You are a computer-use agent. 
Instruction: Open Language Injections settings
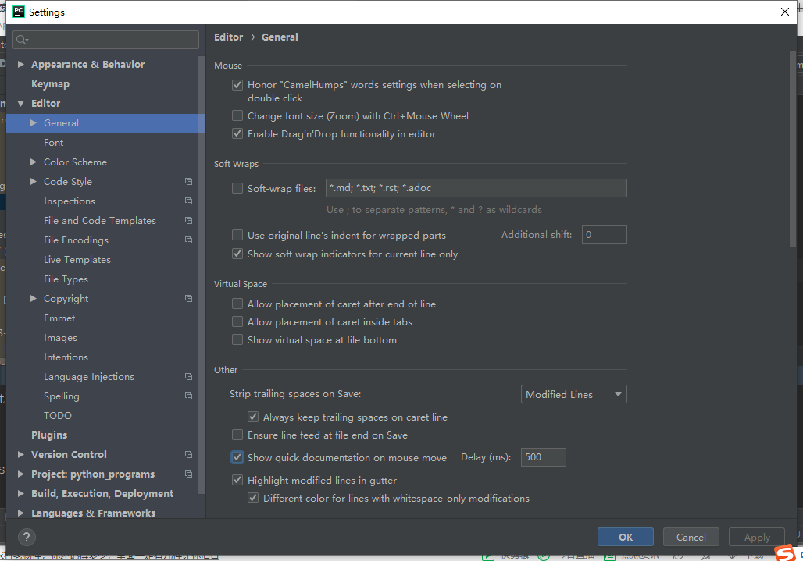89,376
